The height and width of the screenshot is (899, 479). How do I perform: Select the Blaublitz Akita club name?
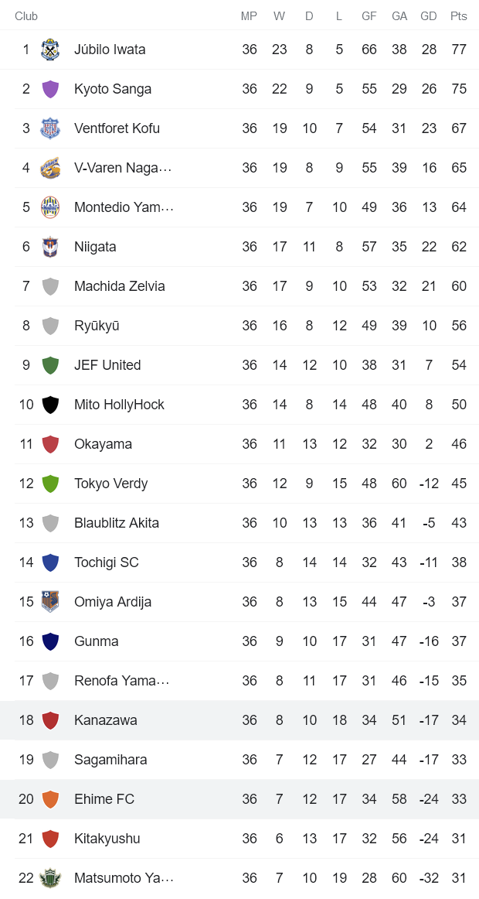pyautogui.click(x=116, y=523)
